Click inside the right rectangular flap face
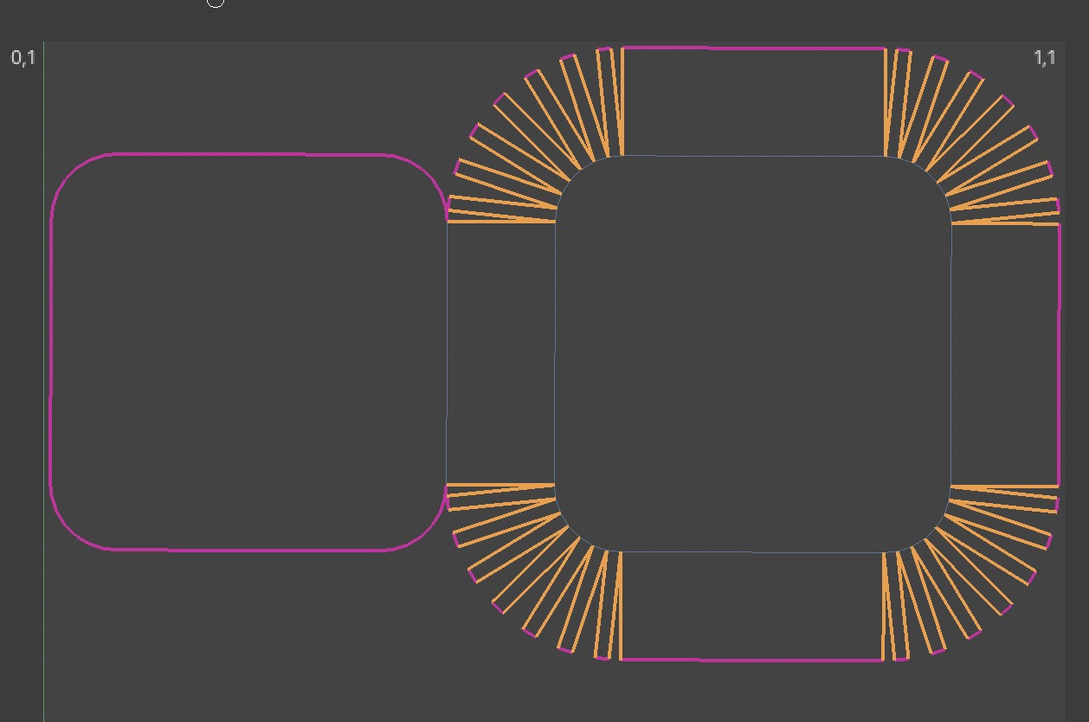 click(1005, 355)
